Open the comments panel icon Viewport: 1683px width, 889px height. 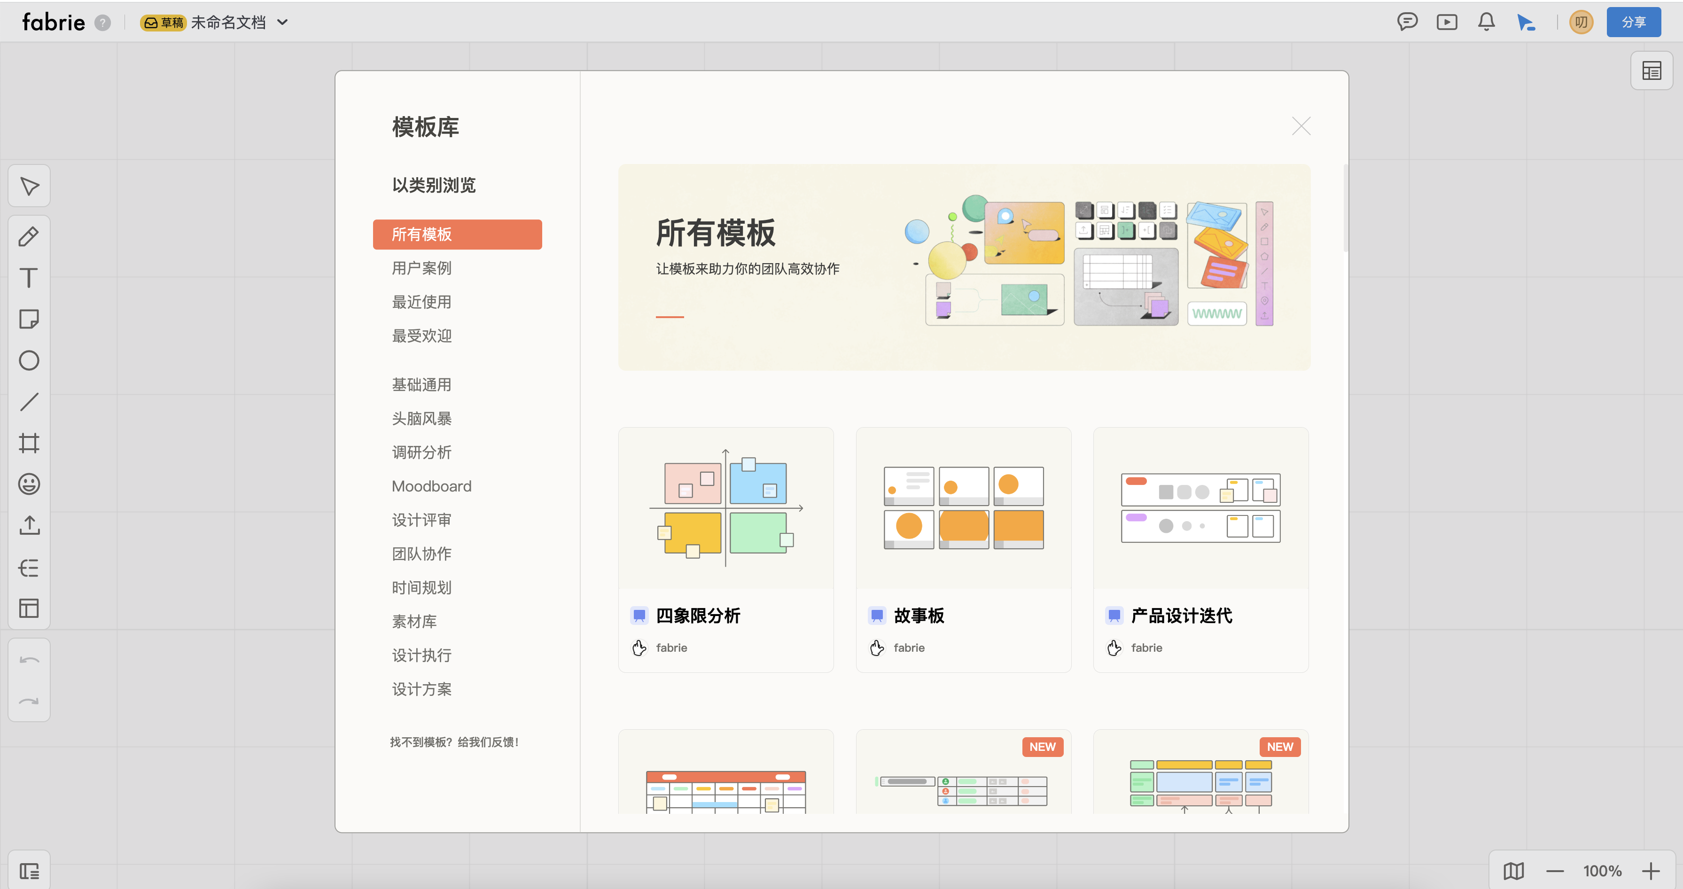[x=1408, y=22]
